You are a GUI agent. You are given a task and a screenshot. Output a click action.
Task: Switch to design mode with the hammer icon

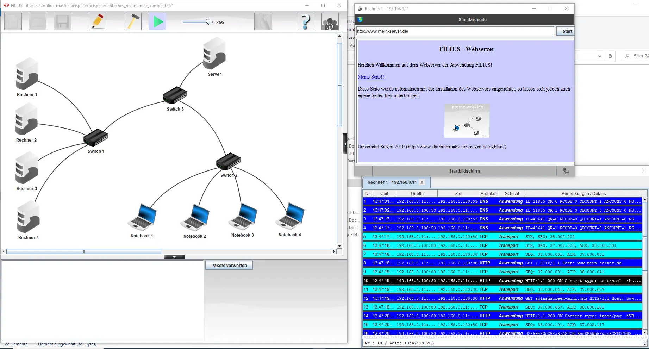tap(133, 22)
